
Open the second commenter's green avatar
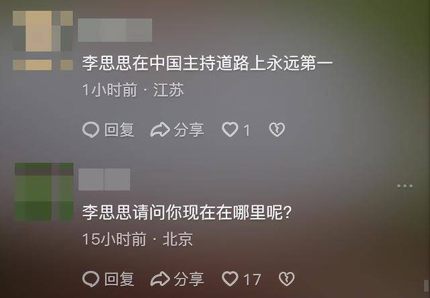click(x=44, y=192)
